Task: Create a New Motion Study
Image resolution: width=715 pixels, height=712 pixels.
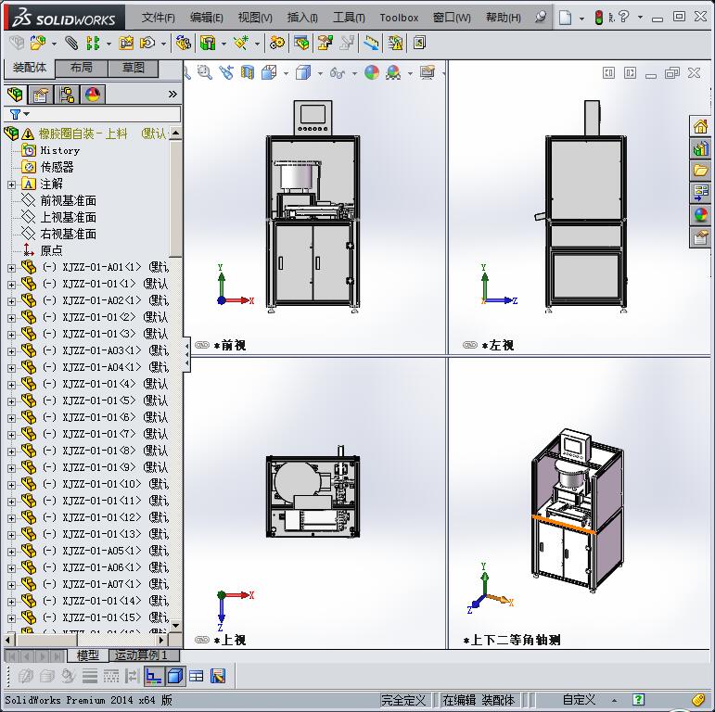Action: pyautogui.click(x=276, y=44)
